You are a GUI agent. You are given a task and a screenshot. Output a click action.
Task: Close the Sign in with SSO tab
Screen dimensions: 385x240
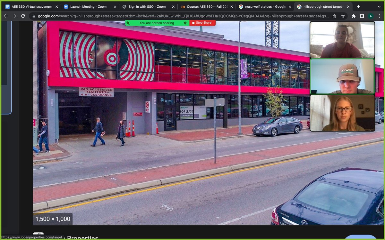point(173,6)
